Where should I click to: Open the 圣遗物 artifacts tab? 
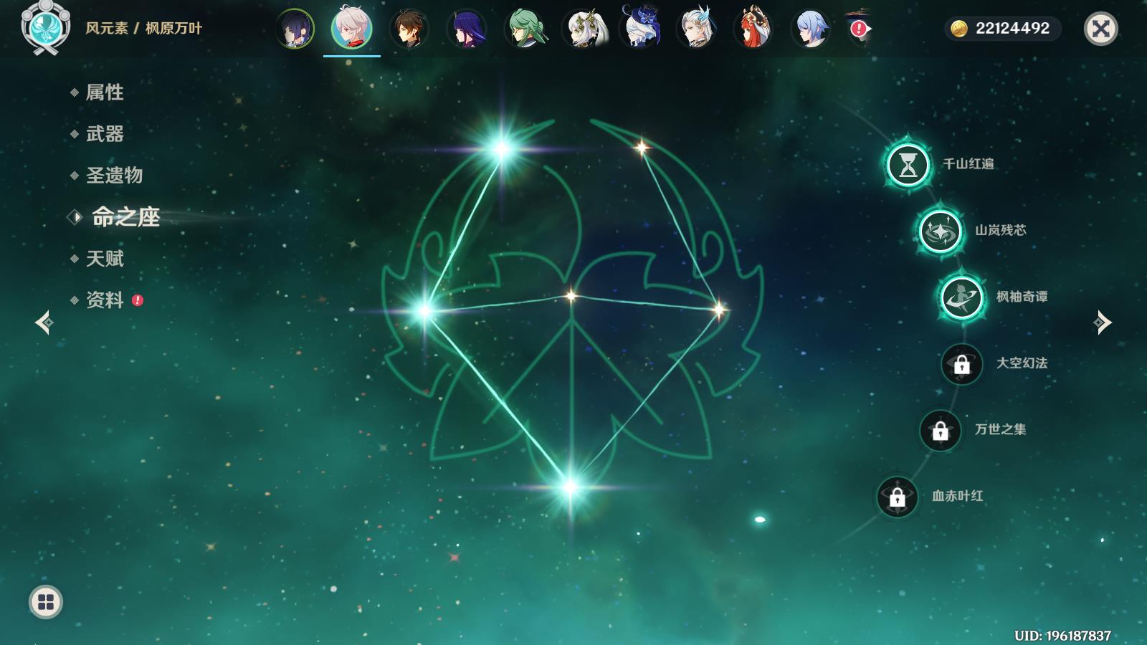point(114,175)
